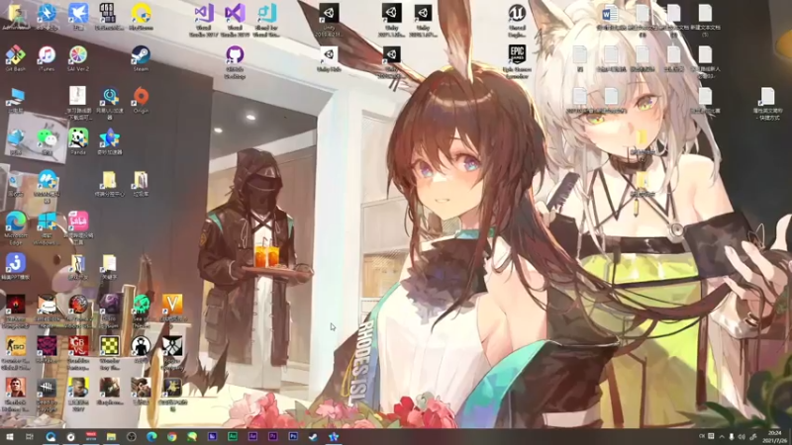
Task: Open Task View on the taskbar
Action: pyautogui.click(x=30, y=437)
